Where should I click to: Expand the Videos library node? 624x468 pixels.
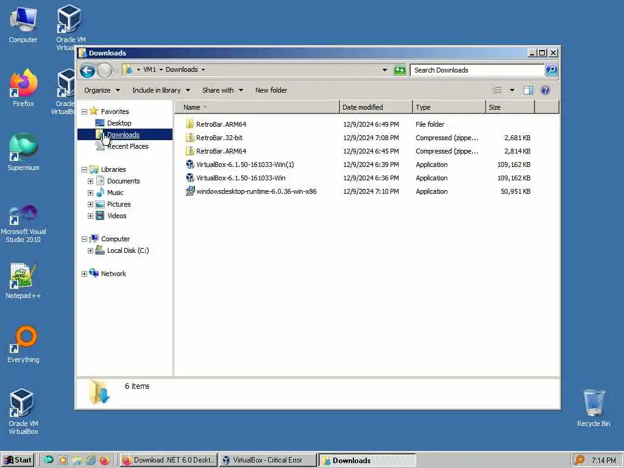click(x=90, y=216)
